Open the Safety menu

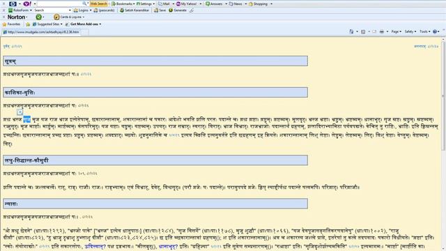(x=410, y=31)
